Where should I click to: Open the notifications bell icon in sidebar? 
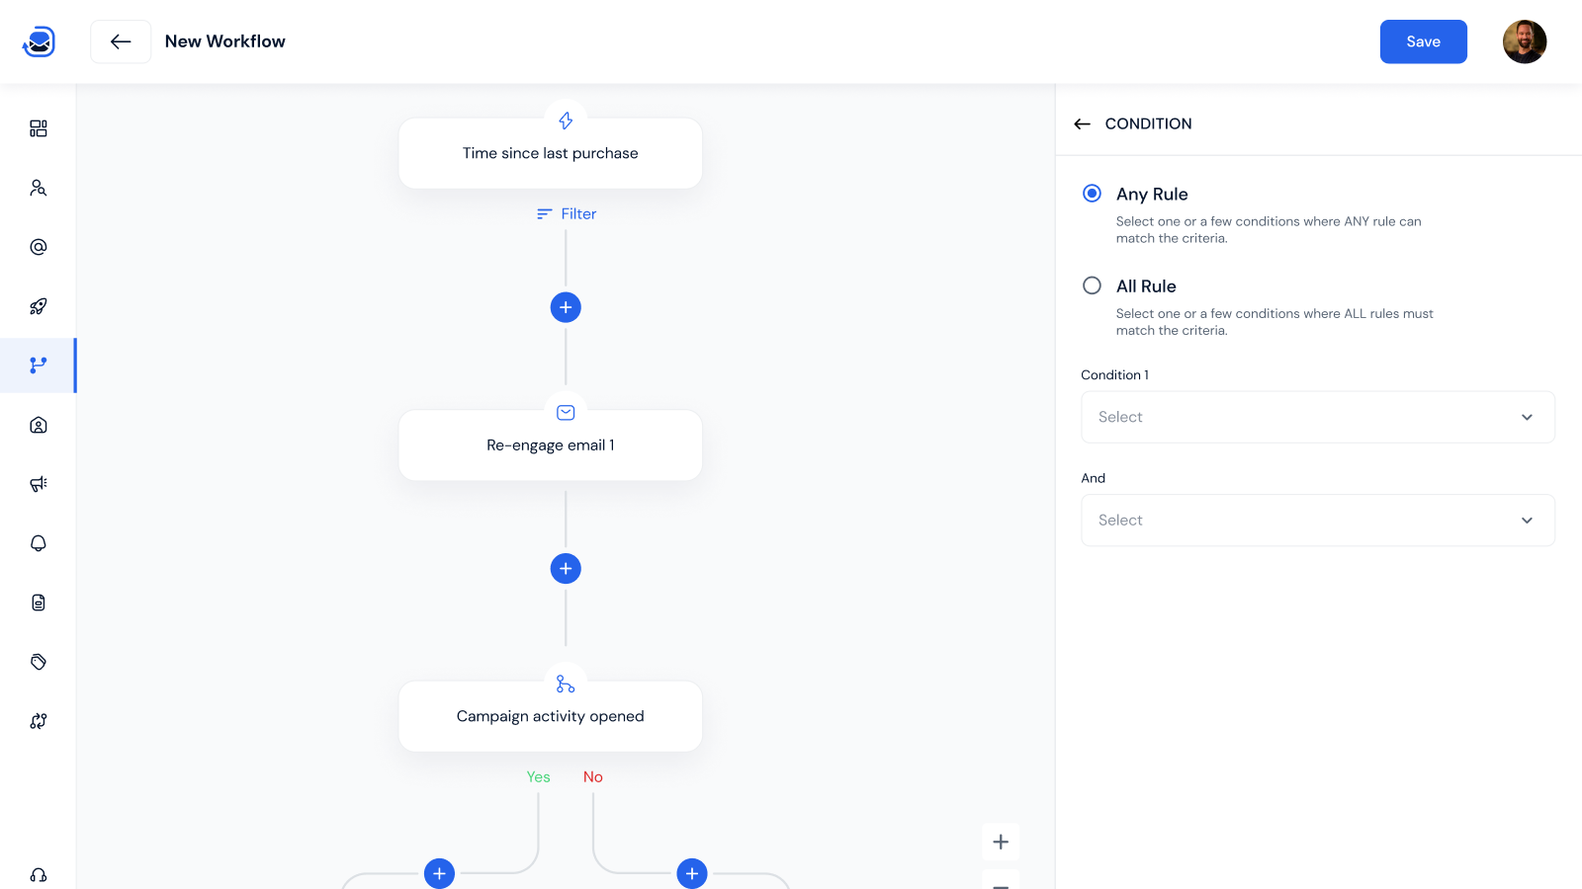[39, 543]
